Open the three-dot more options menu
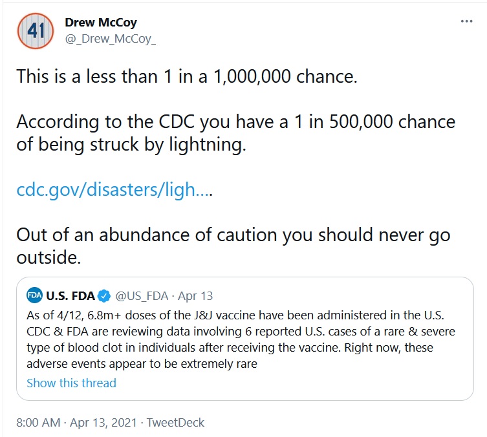The height and width of the screenshot is (437, 487). click(466, 21)
